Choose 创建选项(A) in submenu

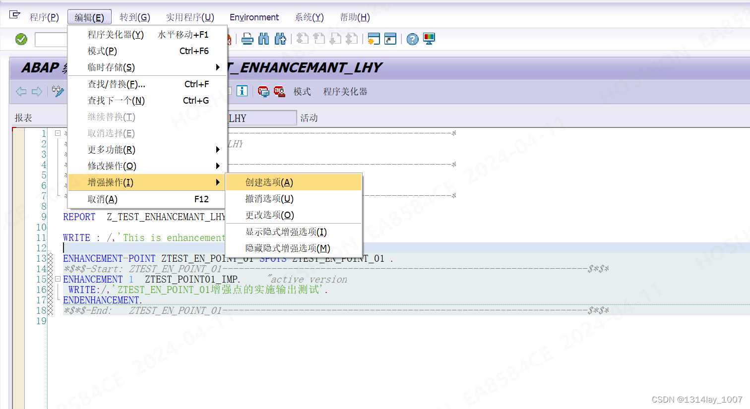coord(294,182)
